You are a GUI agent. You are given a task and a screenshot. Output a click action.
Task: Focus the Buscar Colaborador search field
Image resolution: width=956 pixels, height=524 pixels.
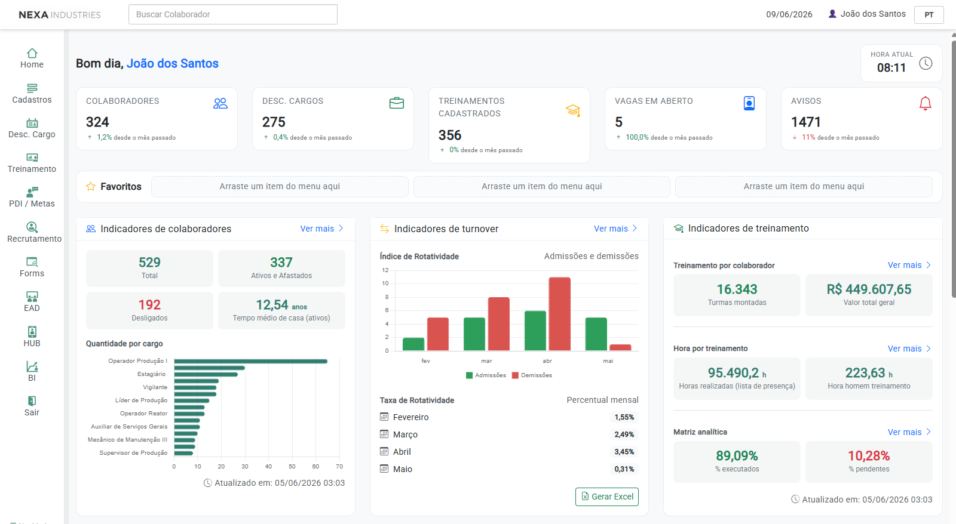(233, 14)
